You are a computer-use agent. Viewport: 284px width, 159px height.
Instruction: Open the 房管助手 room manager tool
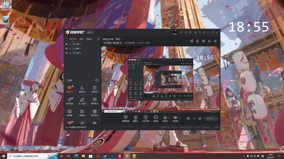click(82, 89)
